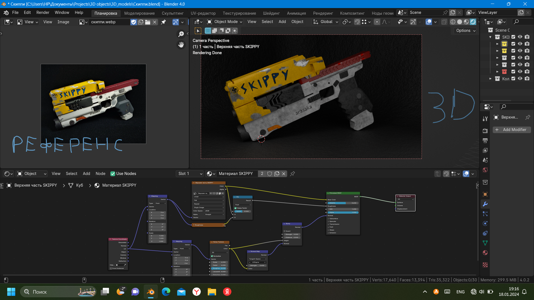Open Object Mode dropdown in viewport
Screen dimensions: 534x300
[224, 22]
